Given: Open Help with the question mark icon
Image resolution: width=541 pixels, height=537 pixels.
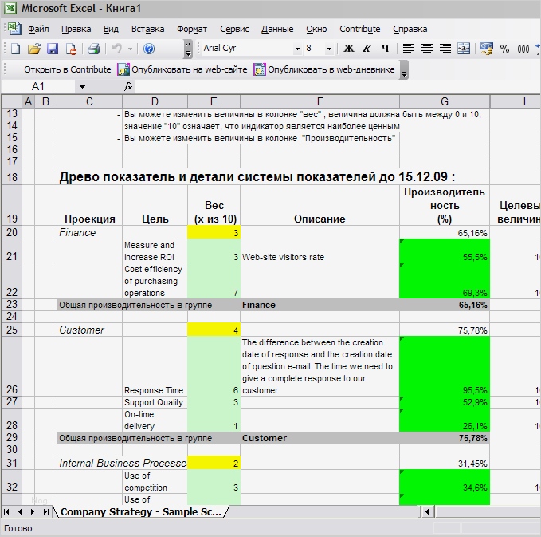Looking at the screenshot, I should [149, 49].
